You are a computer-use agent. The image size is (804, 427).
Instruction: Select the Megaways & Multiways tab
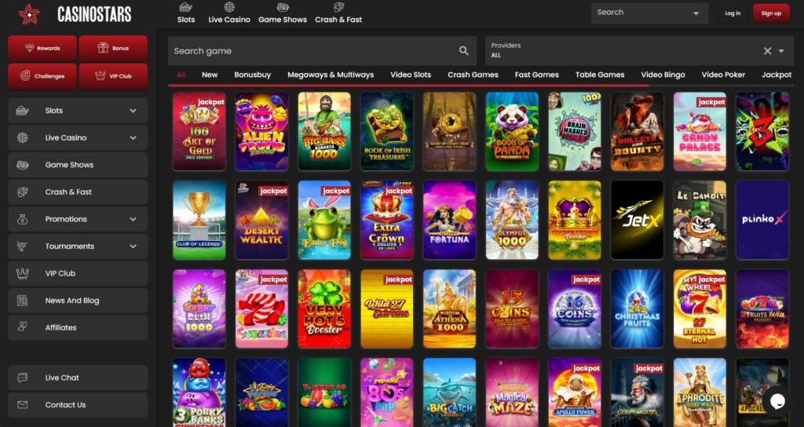click(x=331, y=75)
